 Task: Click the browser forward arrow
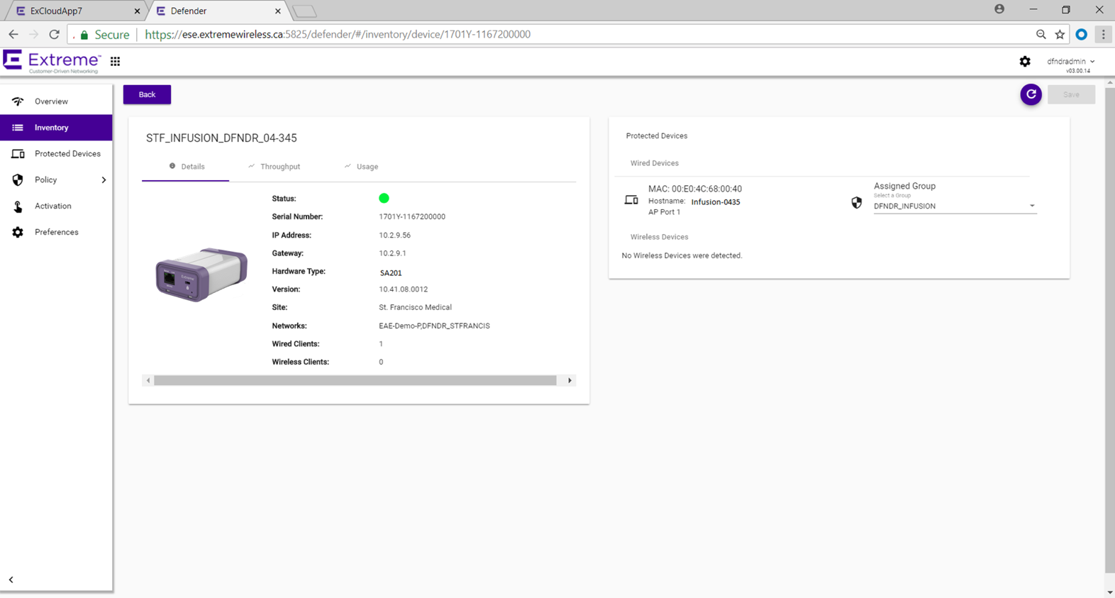pyautogui.click(x=33, y=34)
